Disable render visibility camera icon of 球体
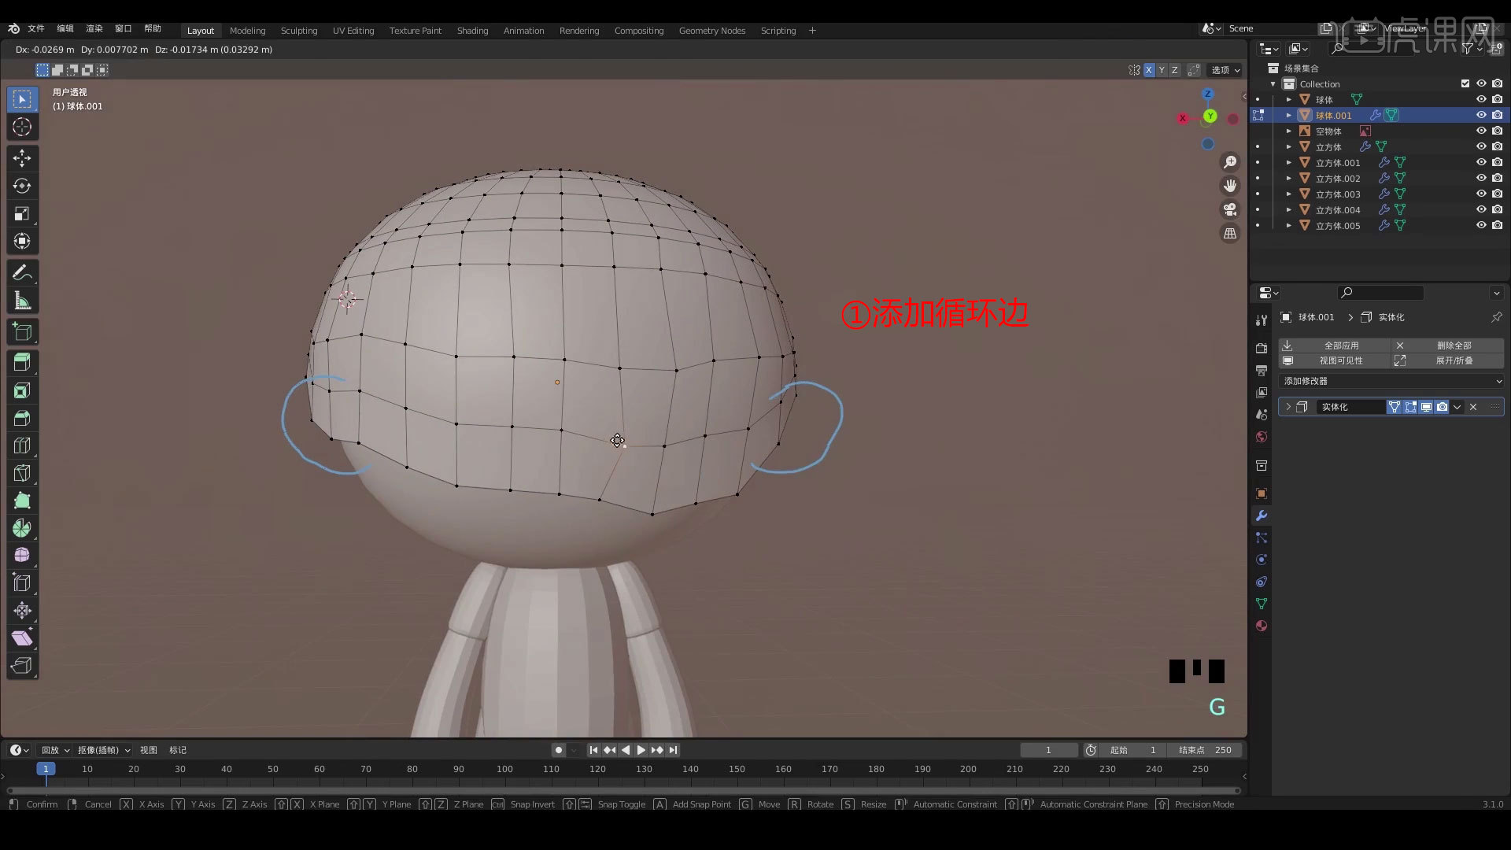The image size is (1511, 850). pos(1496,99)
